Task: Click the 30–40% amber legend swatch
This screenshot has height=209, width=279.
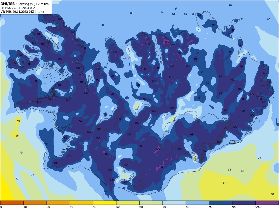Action: tap(81, 203)
